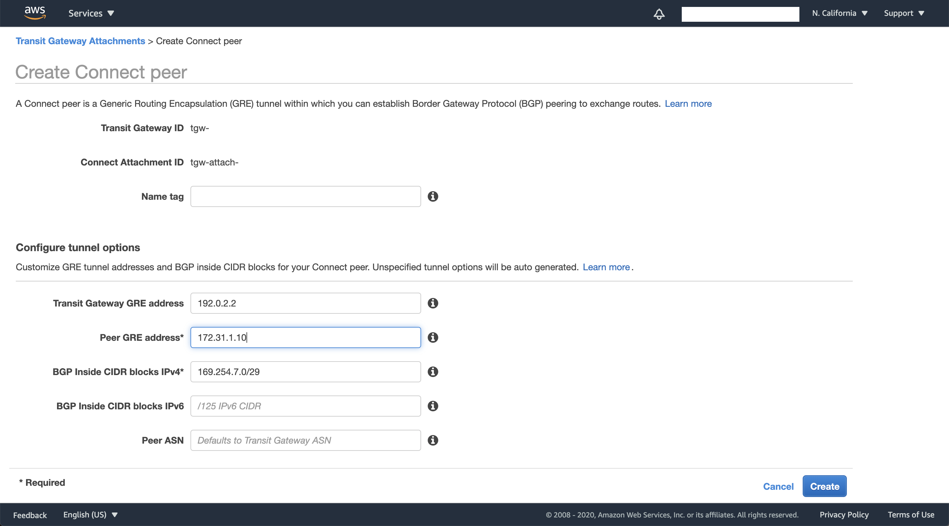Open the N. California region selector
Image resolution: width=949 pixels, height=526 pixels.
[x=840, y=13]
